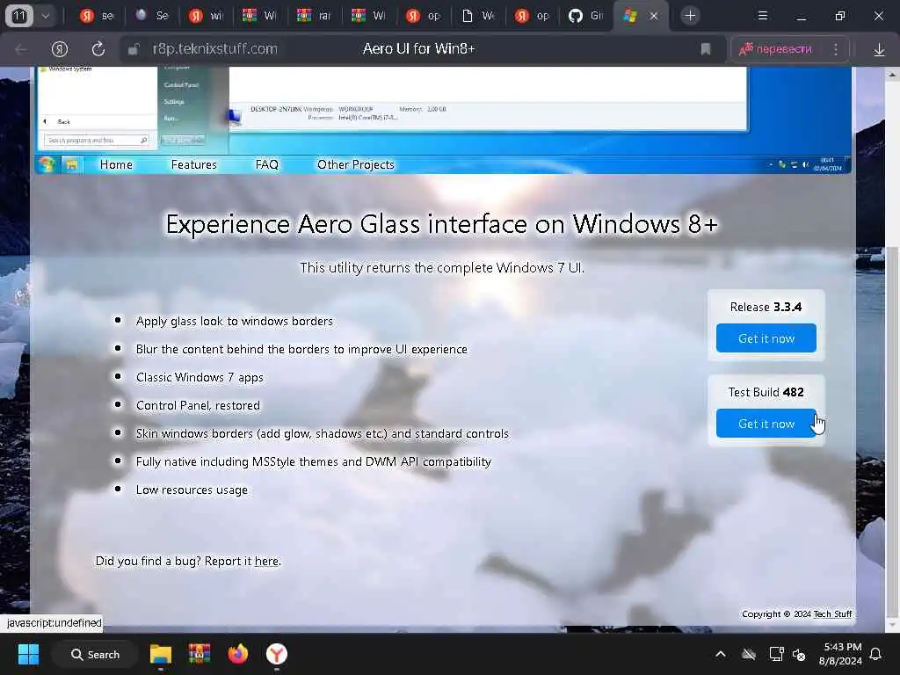Click the muted volume tray icon

click(799, 654)
